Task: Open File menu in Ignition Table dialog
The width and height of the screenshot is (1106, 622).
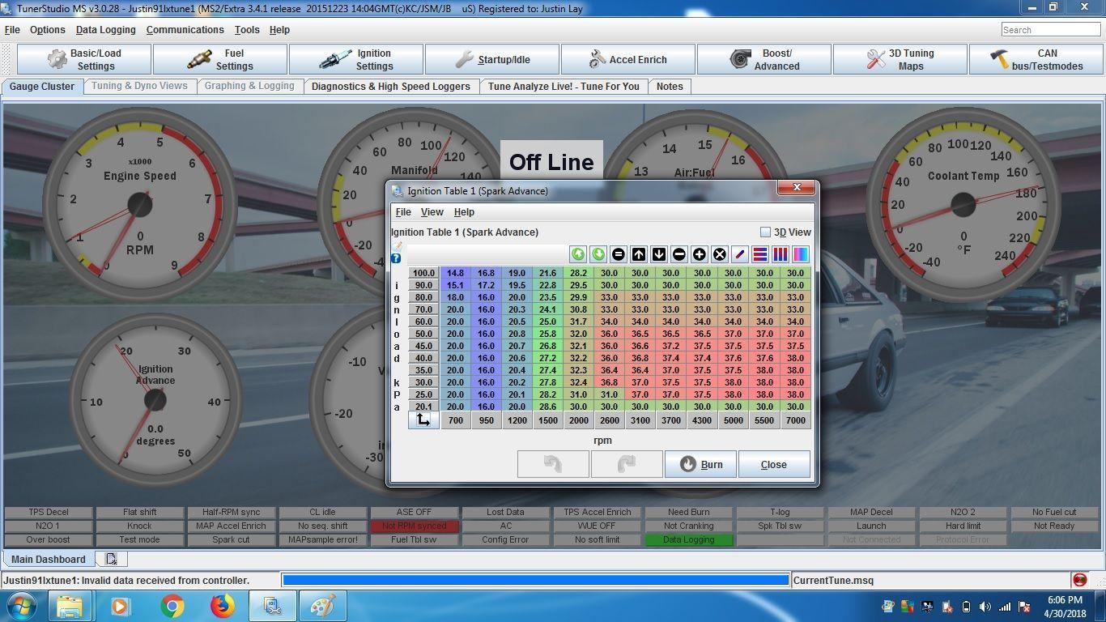Action: tap(402, 211)
